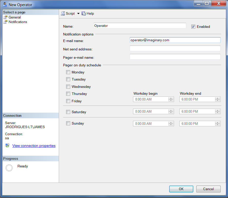The width and height of the screenshot is (228, 198).
Task: Select the General page
Action: click(x=15, y=17)
